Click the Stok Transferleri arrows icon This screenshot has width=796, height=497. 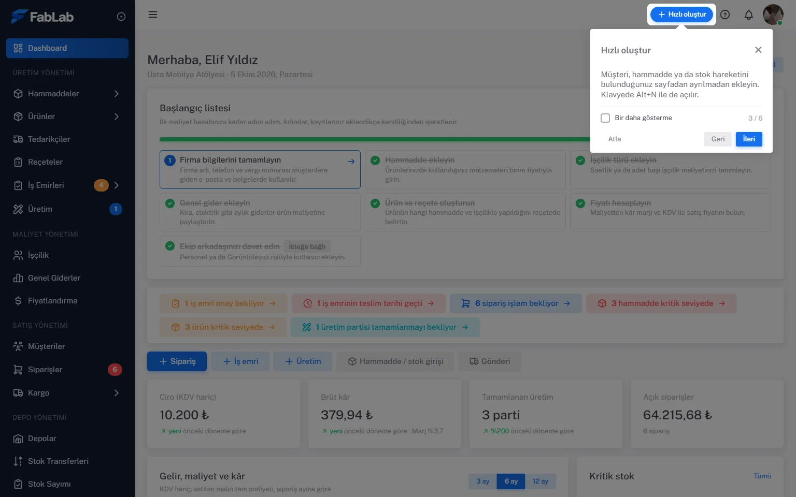pyautogui.click(x=18, y=461)
